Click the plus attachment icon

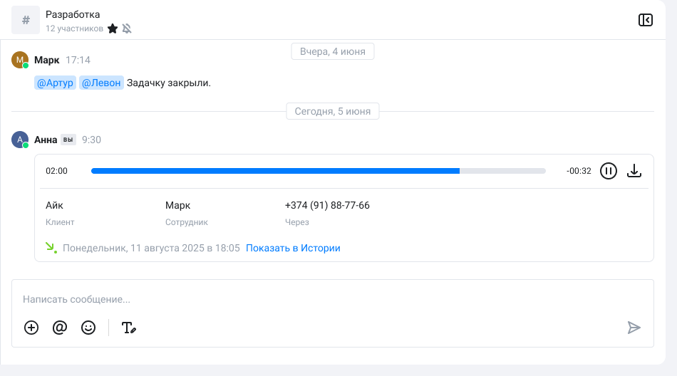pyautogui.click(x=31, y=328)
